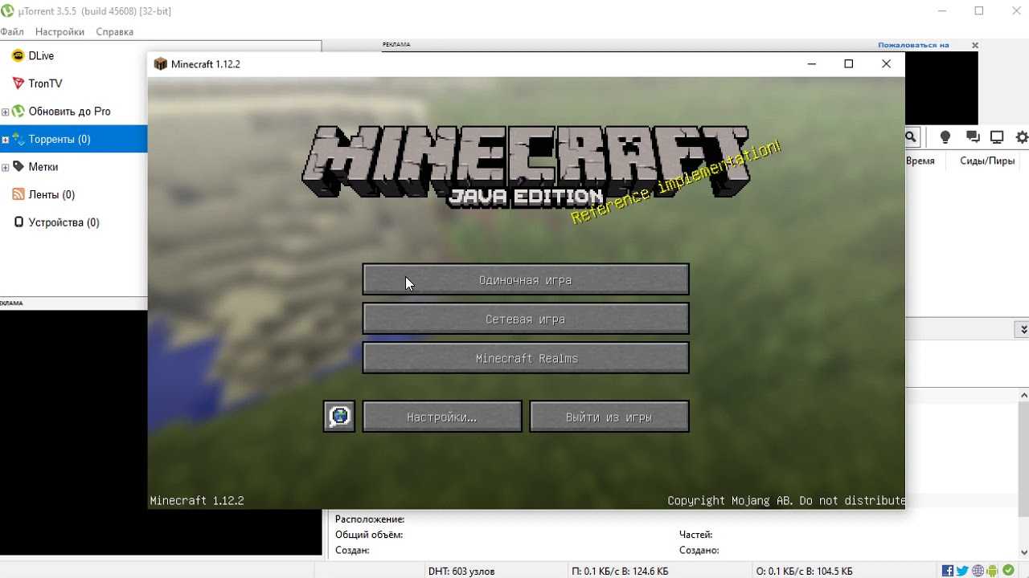The image size is (1029, 578).
Task: Maximize the uTorrent window
Action: point(979,10)
